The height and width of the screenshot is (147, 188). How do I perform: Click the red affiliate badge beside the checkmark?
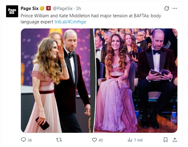click(48, 8)
